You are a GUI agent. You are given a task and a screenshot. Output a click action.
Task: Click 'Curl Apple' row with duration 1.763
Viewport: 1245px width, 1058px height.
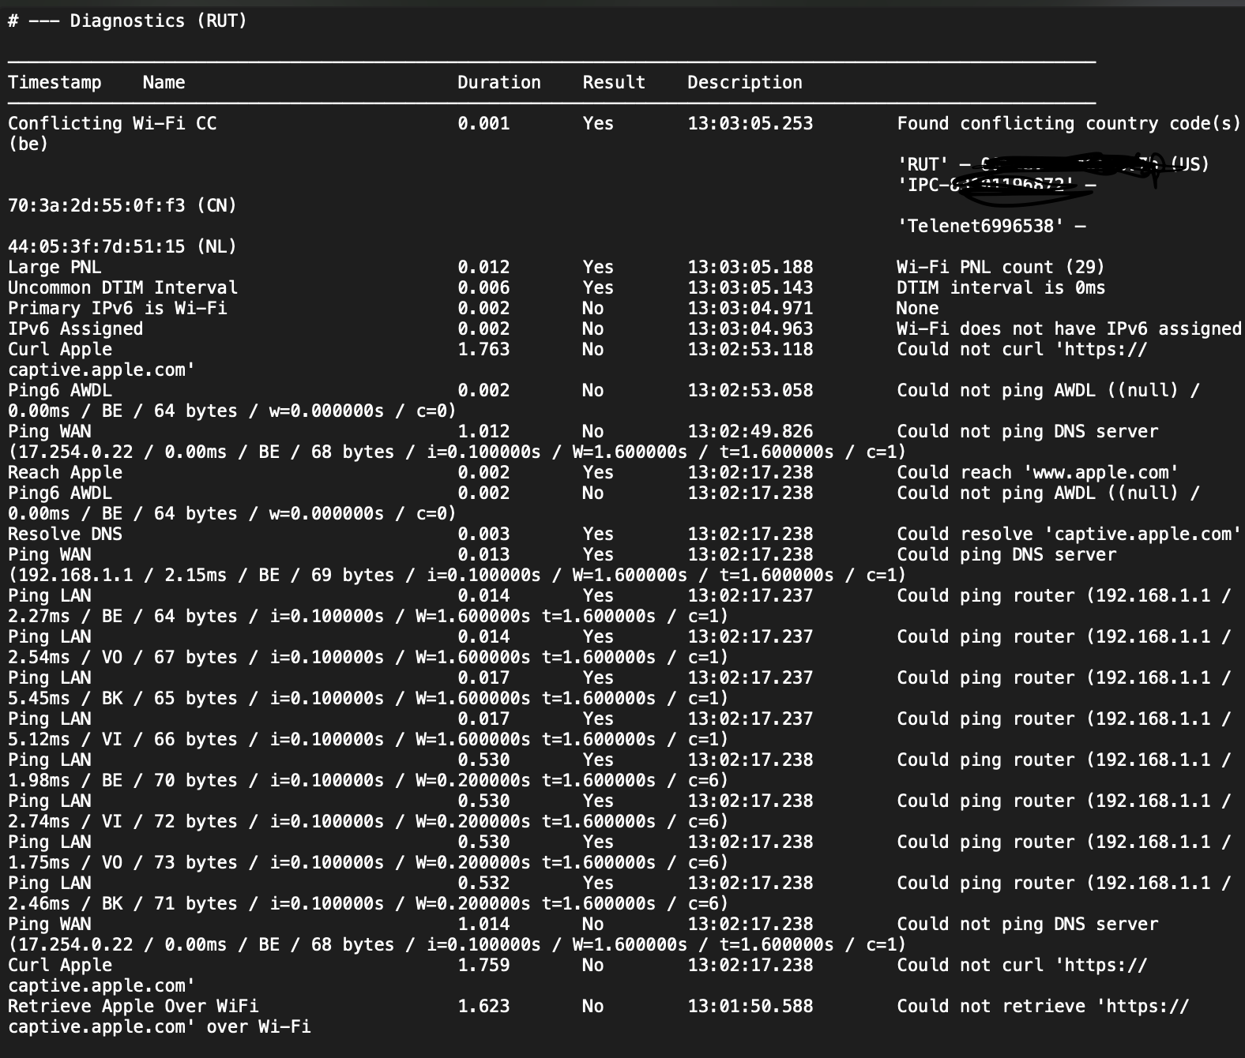click(60, 349)
